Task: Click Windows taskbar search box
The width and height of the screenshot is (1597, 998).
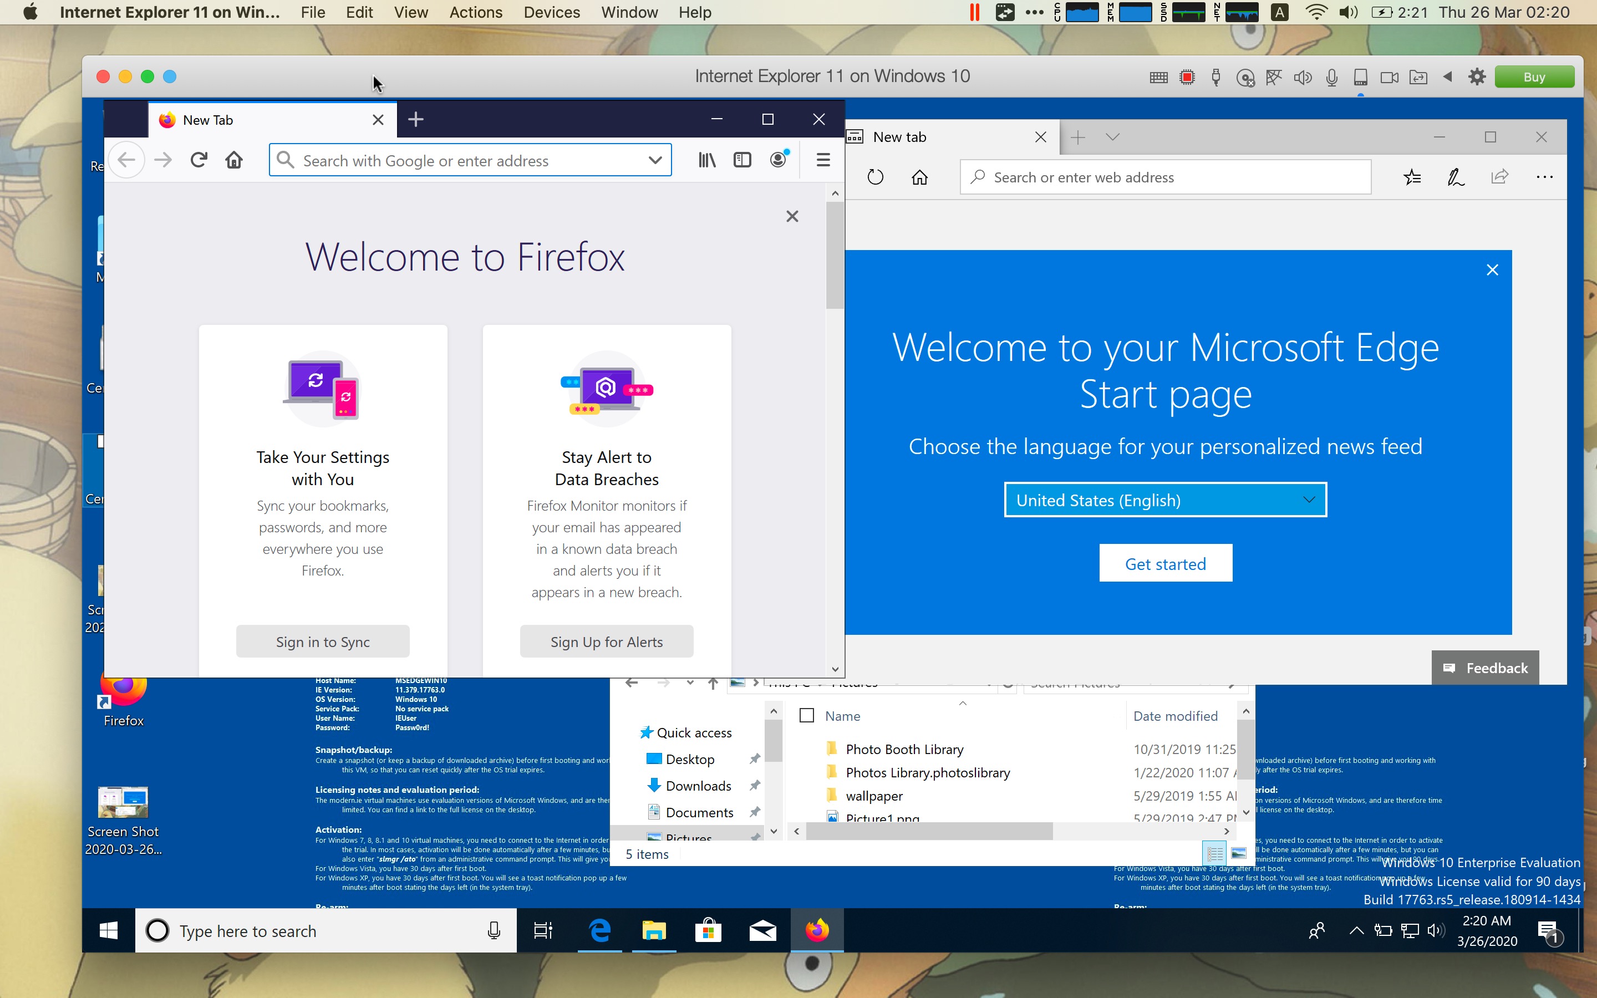Action: [x=326, y=931]
